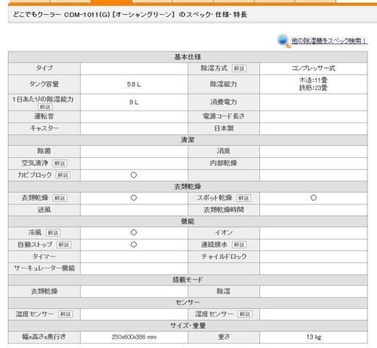This screenshot has width=377, height=348.
Task: Click 解説 icon next to 冷風
Action: click(53, 233)
